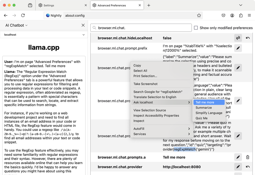255x175 pixels.
Task: Expand the Services submenu
Action: click(x=162, y=134)
